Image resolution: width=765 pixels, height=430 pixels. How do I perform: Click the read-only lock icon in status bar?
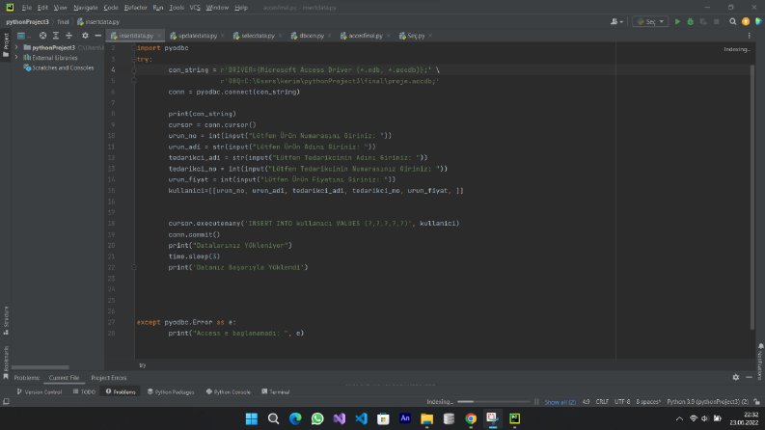tap(756, 402)
